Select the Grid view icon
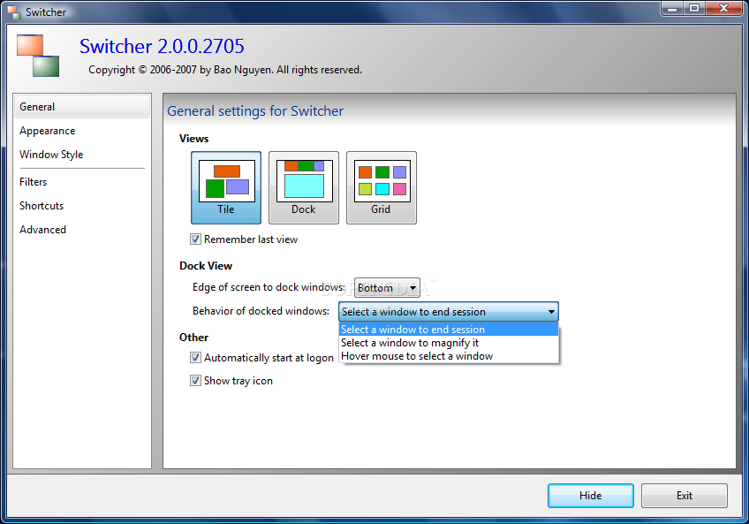The width and height of the screenshot is (749, 524). coord(382,187)
